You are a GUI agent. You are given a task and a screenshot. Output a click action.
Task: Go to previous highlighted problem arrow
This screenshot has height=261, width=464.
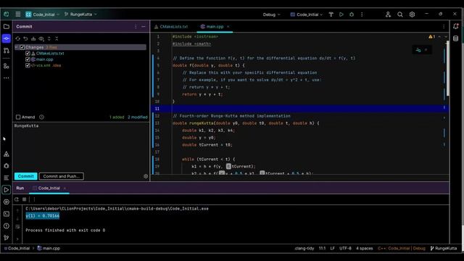[x=439, y=37]
